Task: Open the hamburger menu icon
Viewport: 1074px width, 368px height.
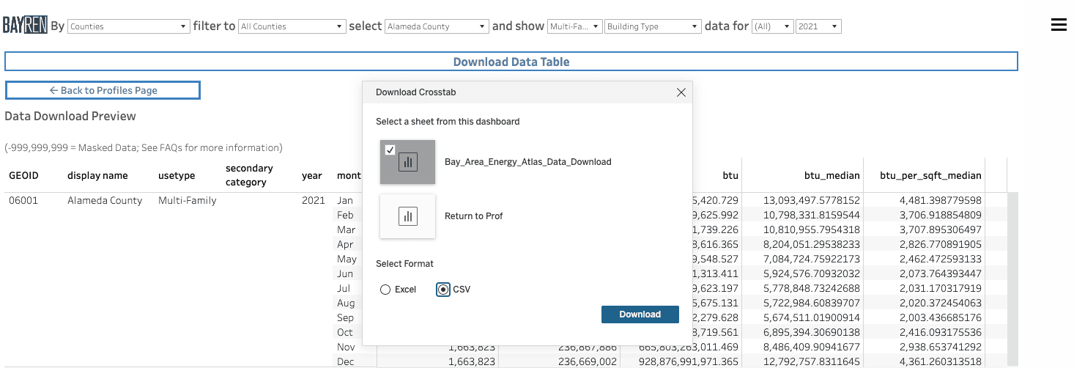Action: point(1058,25)
